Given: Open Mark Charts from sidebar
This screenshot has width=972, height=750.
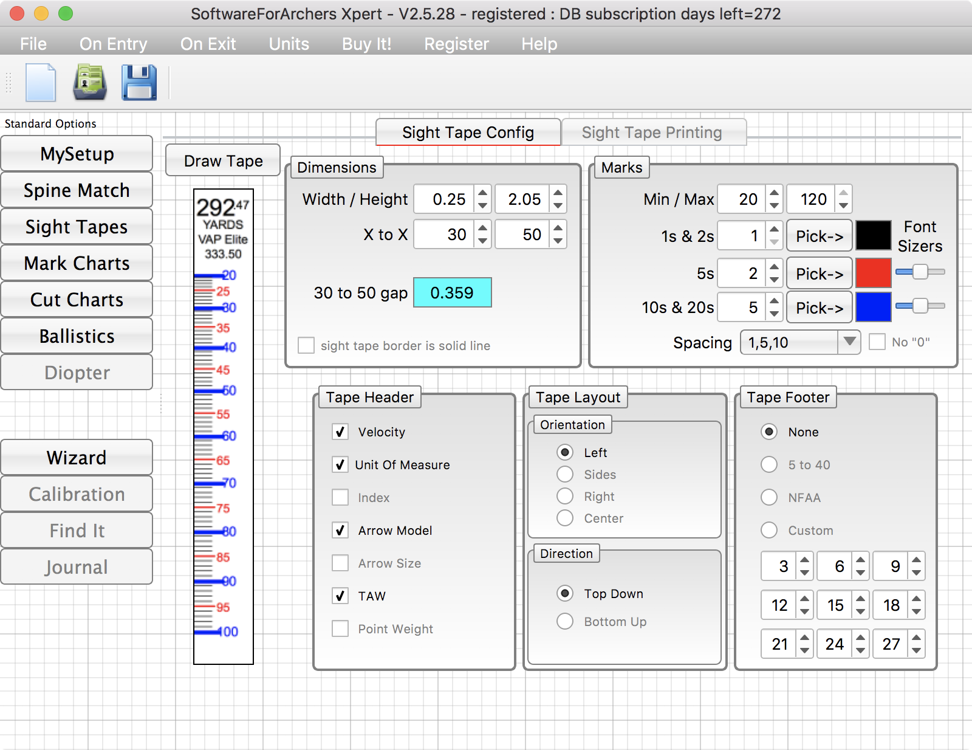Looking at the screenshot, I should pos(77,263).
